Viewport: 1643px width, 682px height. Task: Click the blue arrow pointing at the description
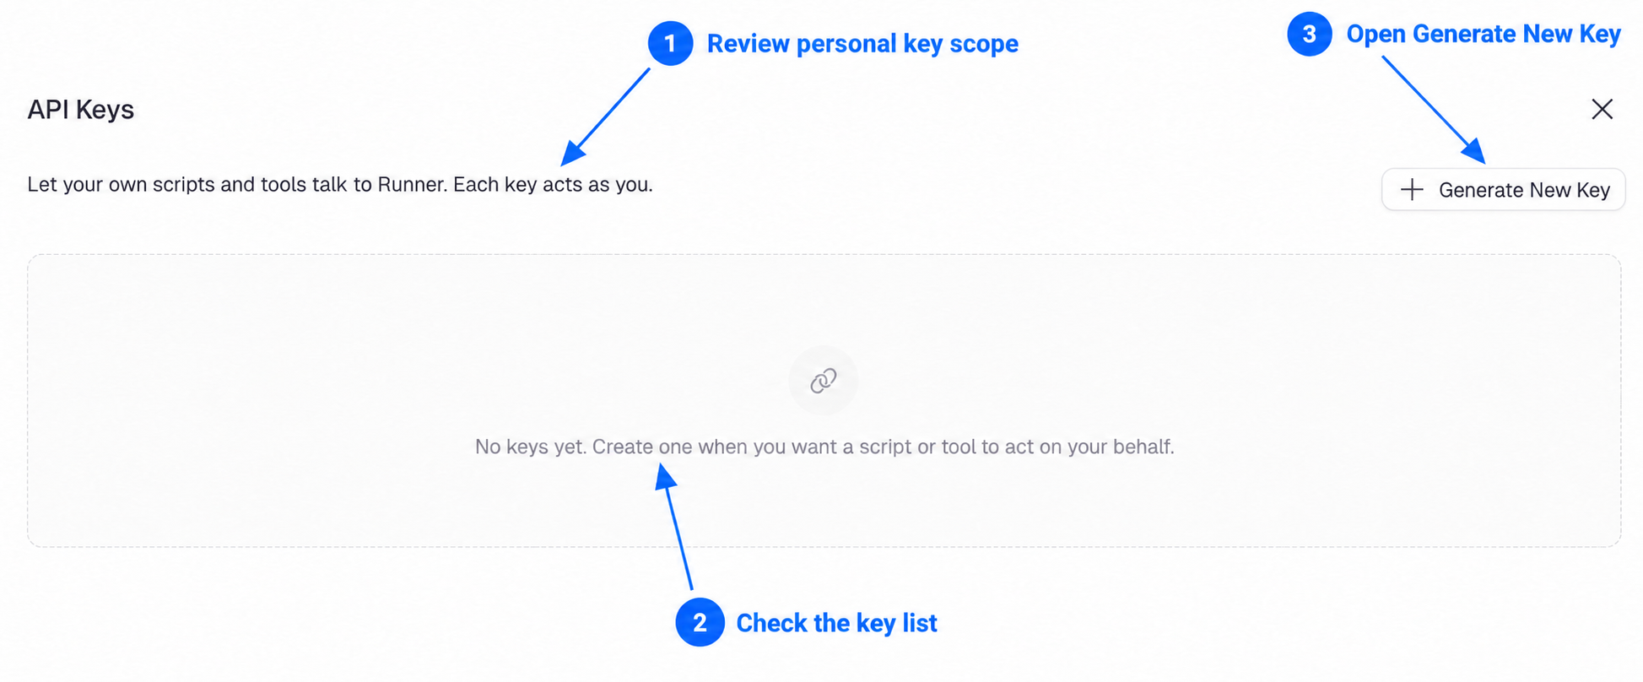605,116
